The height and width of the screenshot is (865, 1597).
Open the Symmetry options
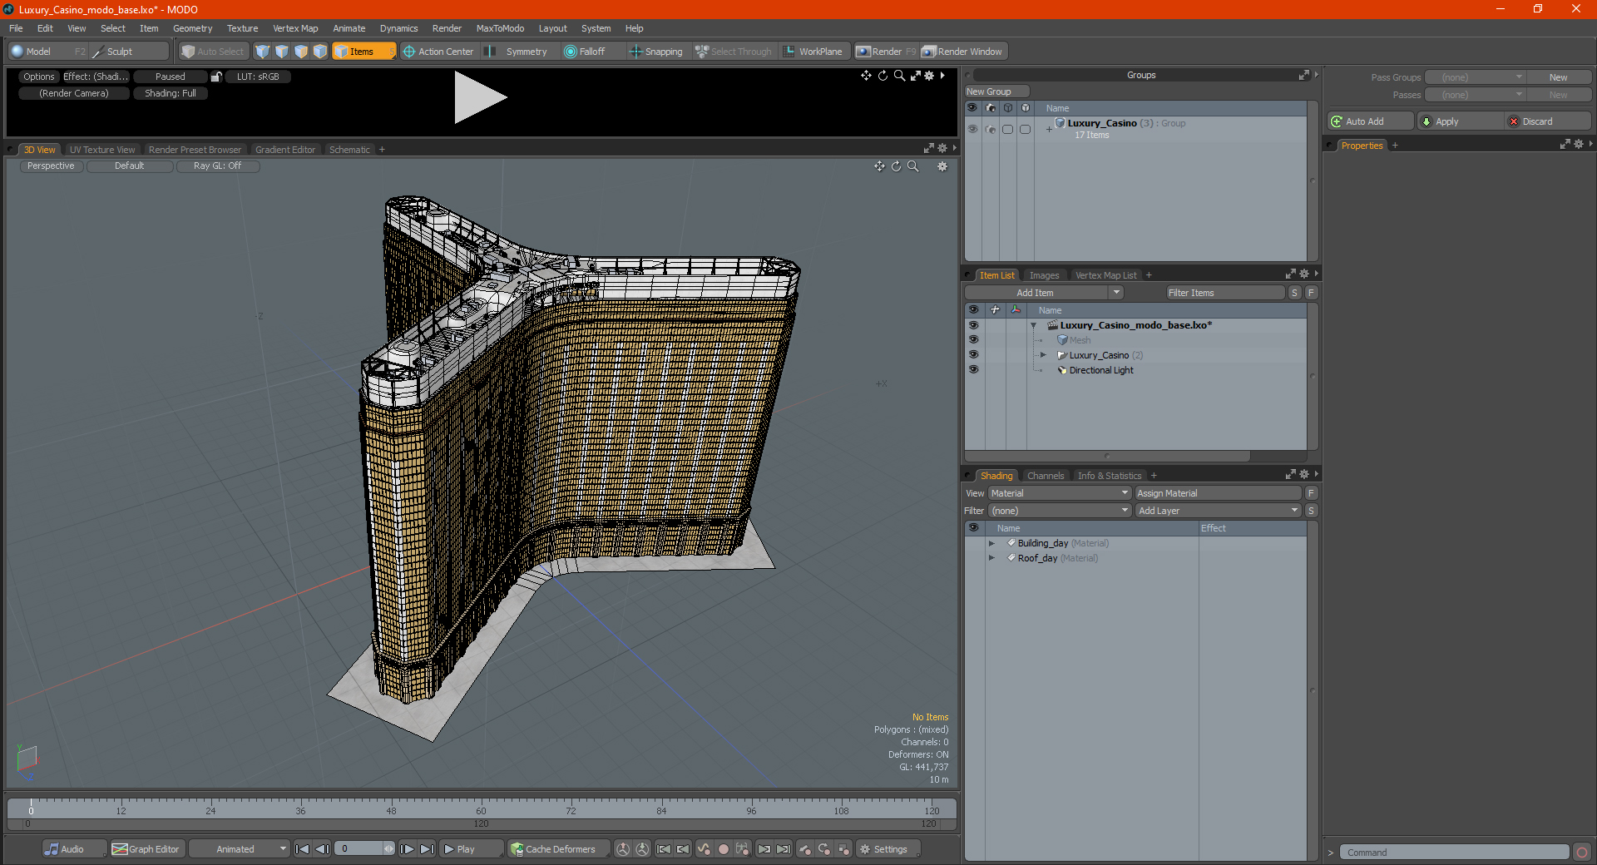(x=517, y=52)
